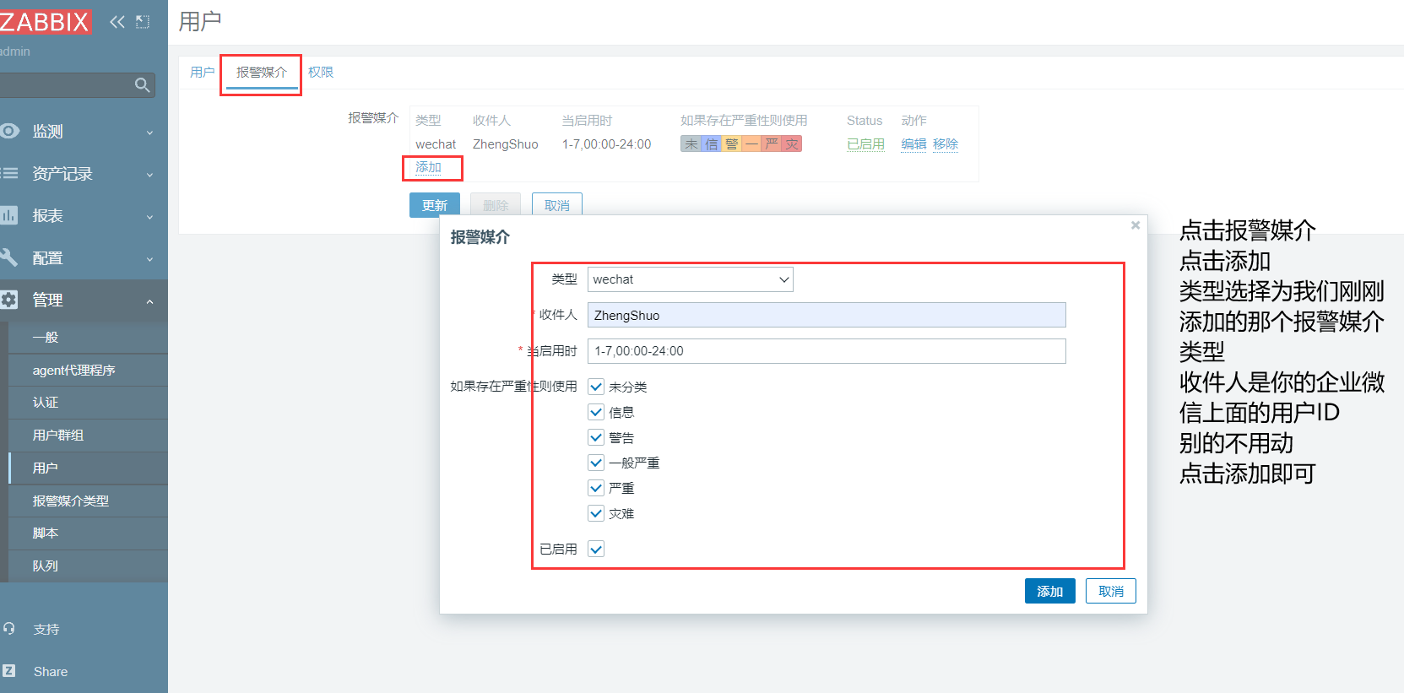Uncheck the 一般严重 severity checkbox
Screen dimensions: 1404x693
596,463
